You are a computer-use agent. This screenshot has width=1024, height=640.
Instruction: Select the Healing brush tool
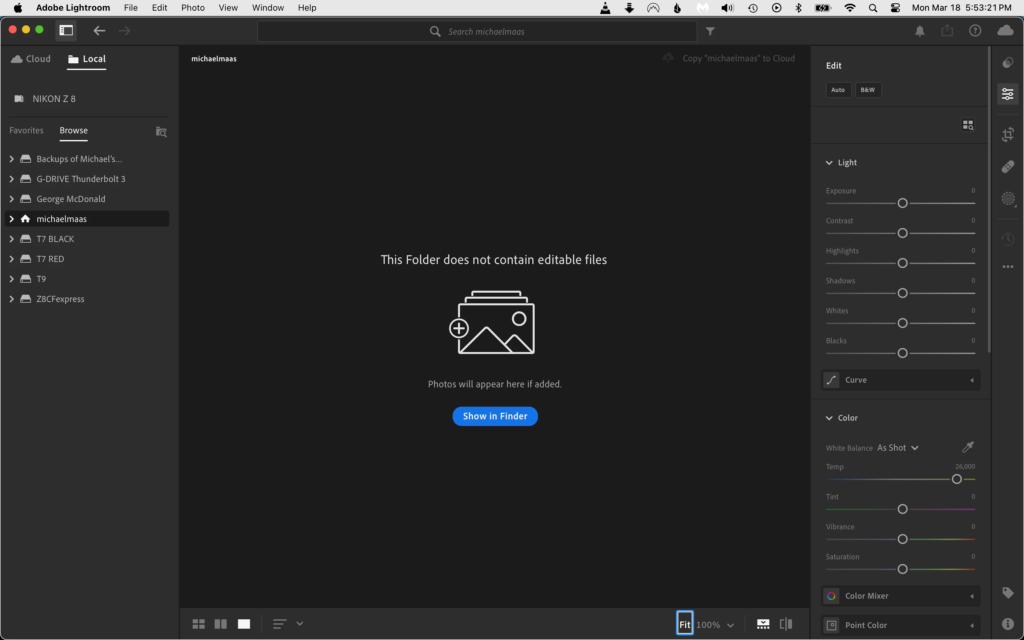click(1008, 167)
